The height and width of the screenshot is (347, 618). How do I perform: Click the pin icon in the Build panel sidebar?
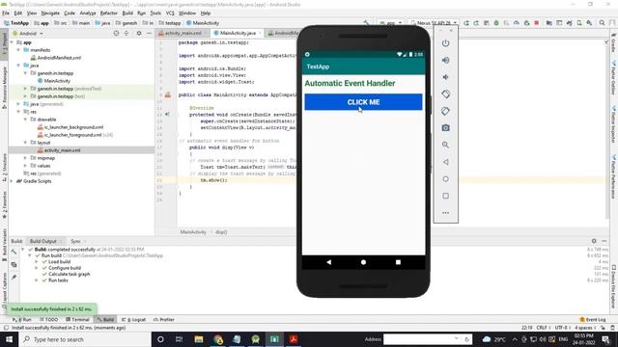(x=14, y=277)
